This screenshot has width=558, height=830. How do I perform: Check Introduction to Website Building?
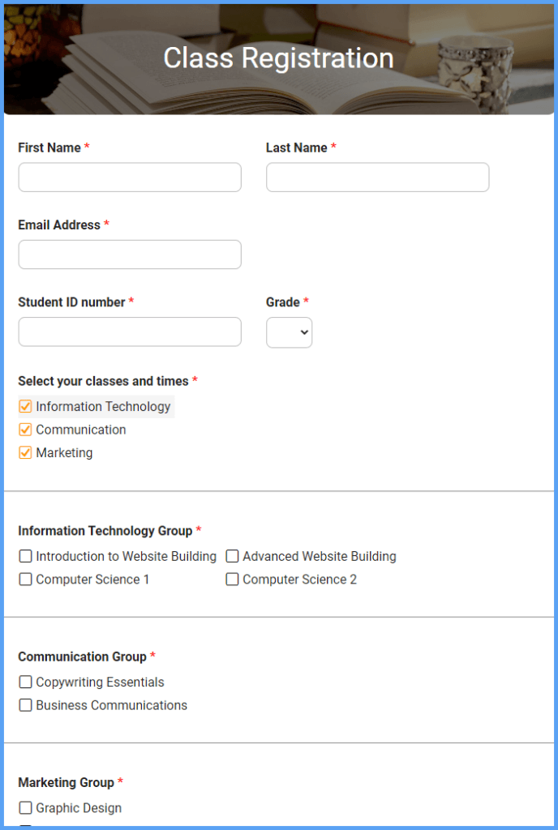tap(25, 556)
